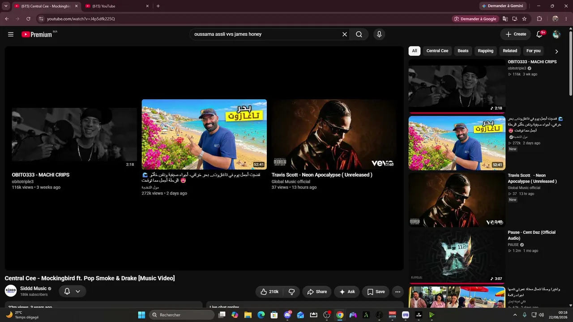This screenshot has height=322, width=573.
Task: Save the video to a playlist
Action: pos(376,292)
